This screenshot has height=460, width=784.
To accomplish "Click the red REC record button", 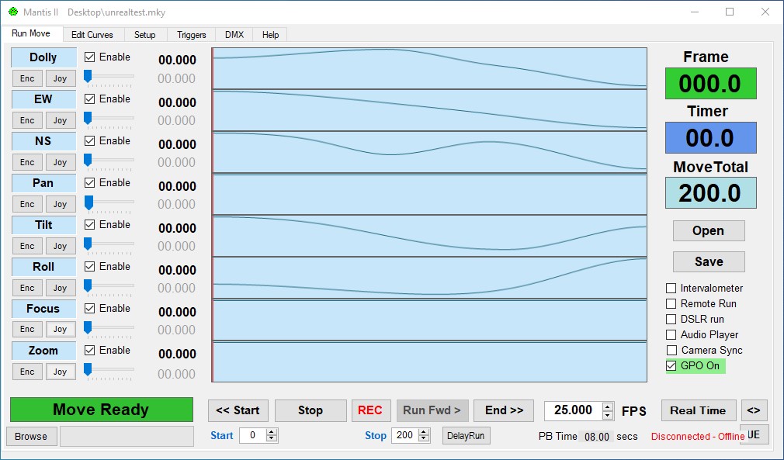I will pyautogui.click(x=371, y=410).
